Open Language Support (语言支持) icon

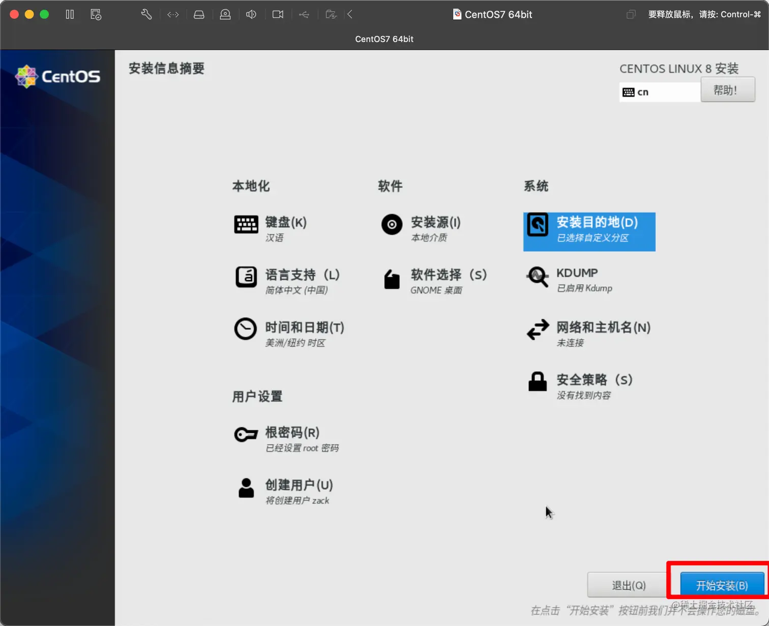246,277
